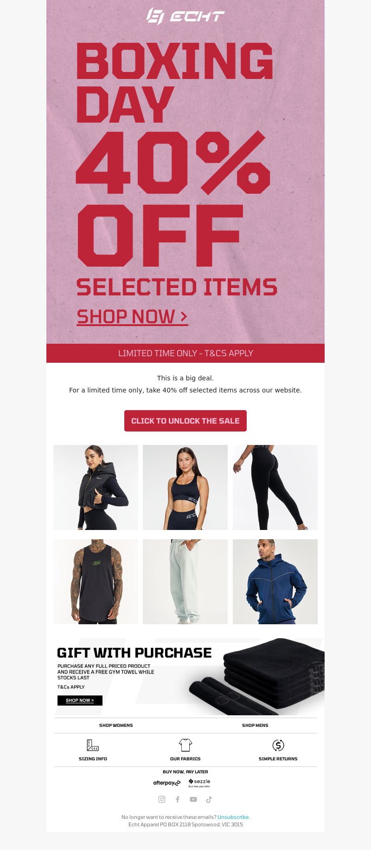
Task: Open the Instagram social icon
Action: 162,799
